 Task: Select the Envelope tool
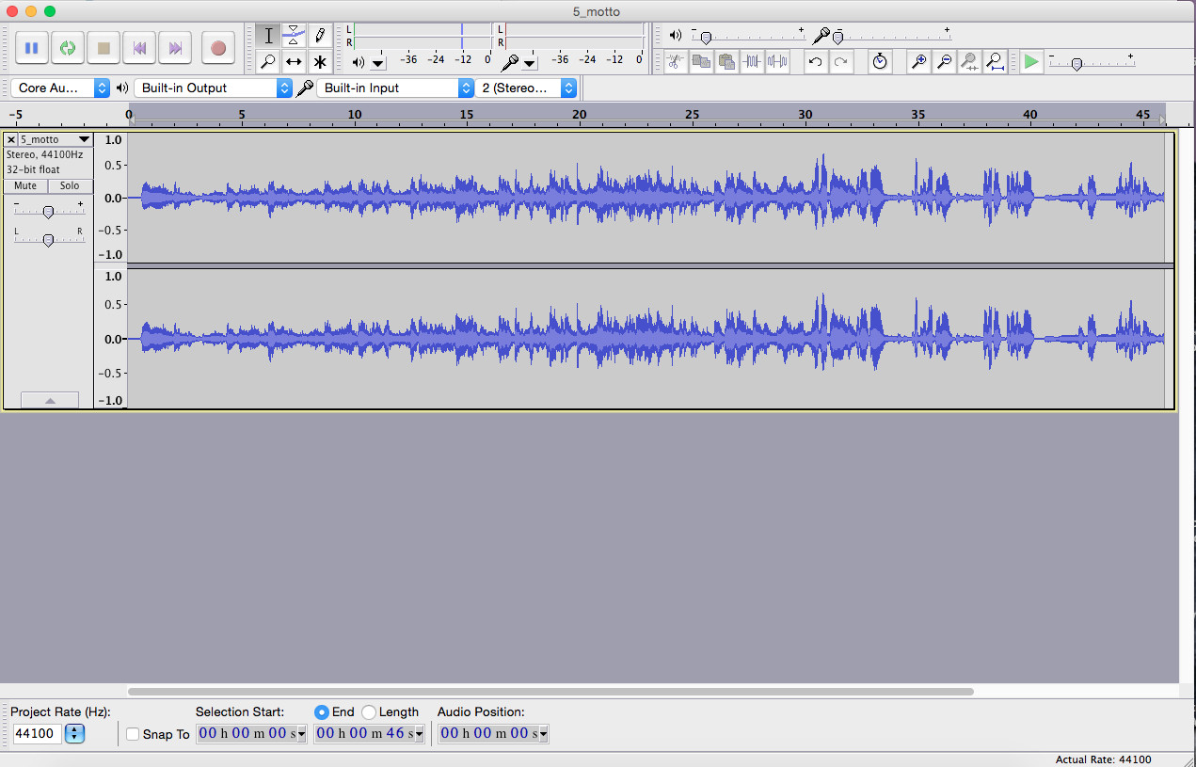(294, 36)
